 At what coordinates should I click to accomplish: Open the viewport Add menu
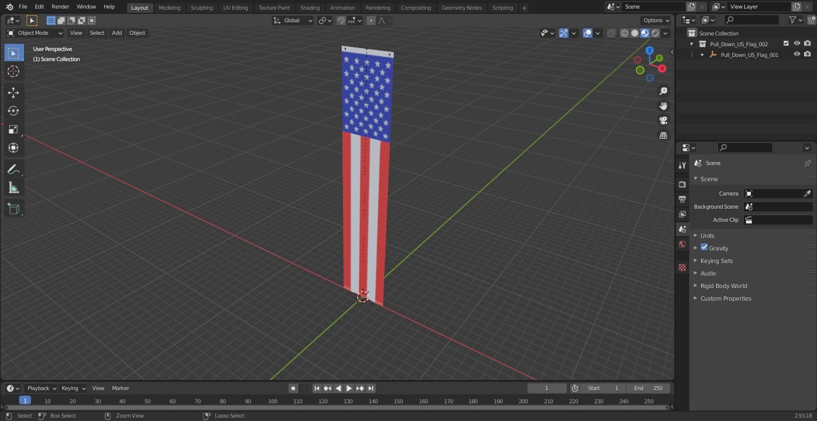(117, 33)
